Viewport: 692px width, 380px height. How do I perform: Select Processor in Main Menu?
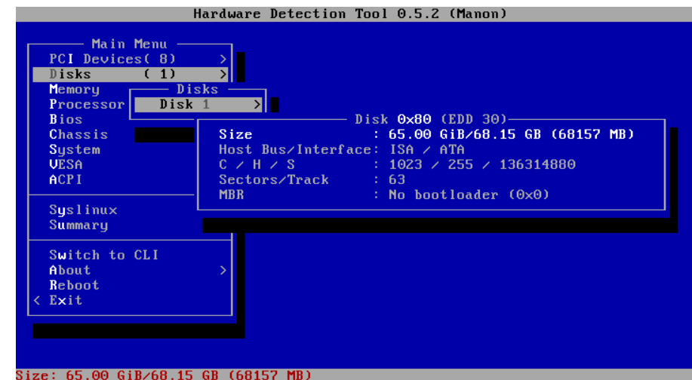(87, 104)
